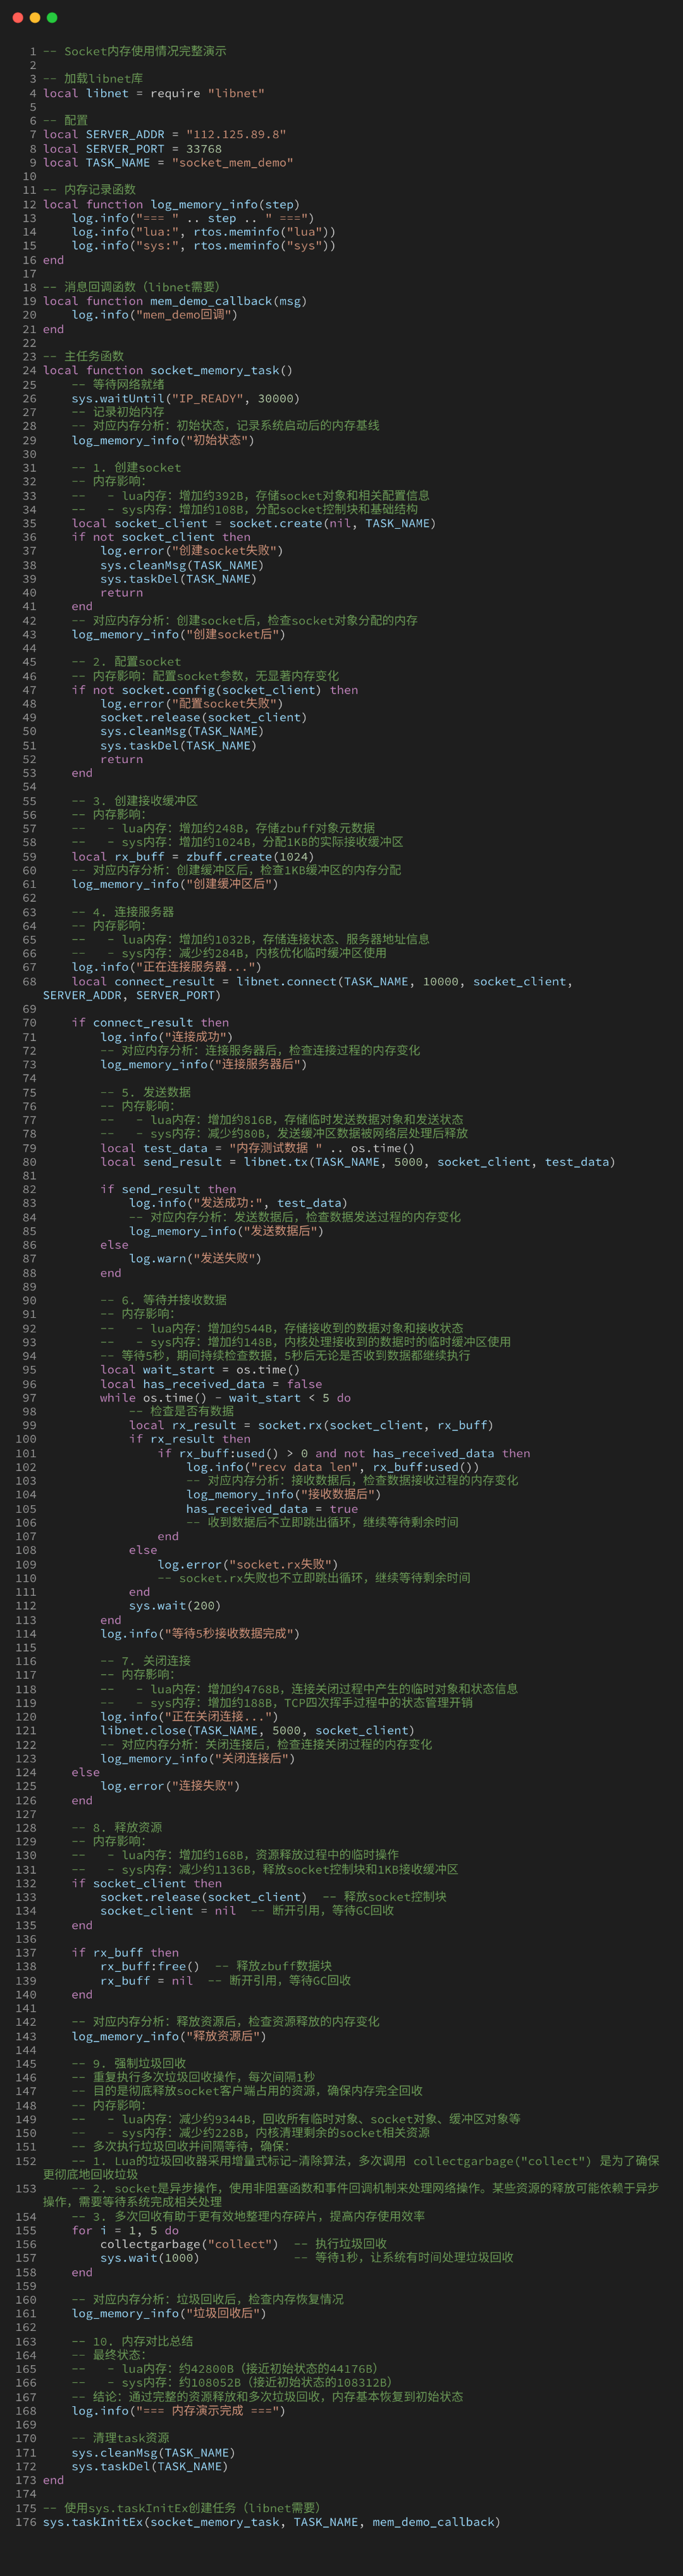Viewport: 683px width, 2576px height.
Task: Click the function name log_memory_info(step) on line 12
Action: 225,204
